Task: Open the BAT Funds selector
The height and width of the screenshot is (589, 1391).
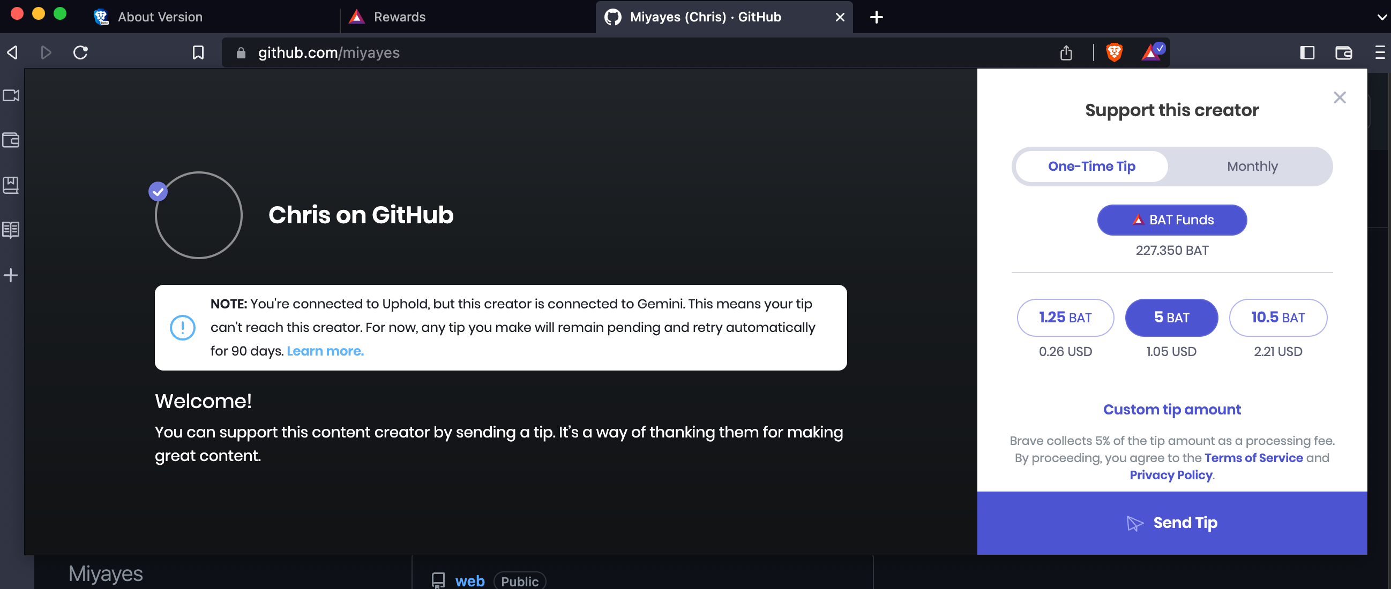Action: (x=1172, y=220)
